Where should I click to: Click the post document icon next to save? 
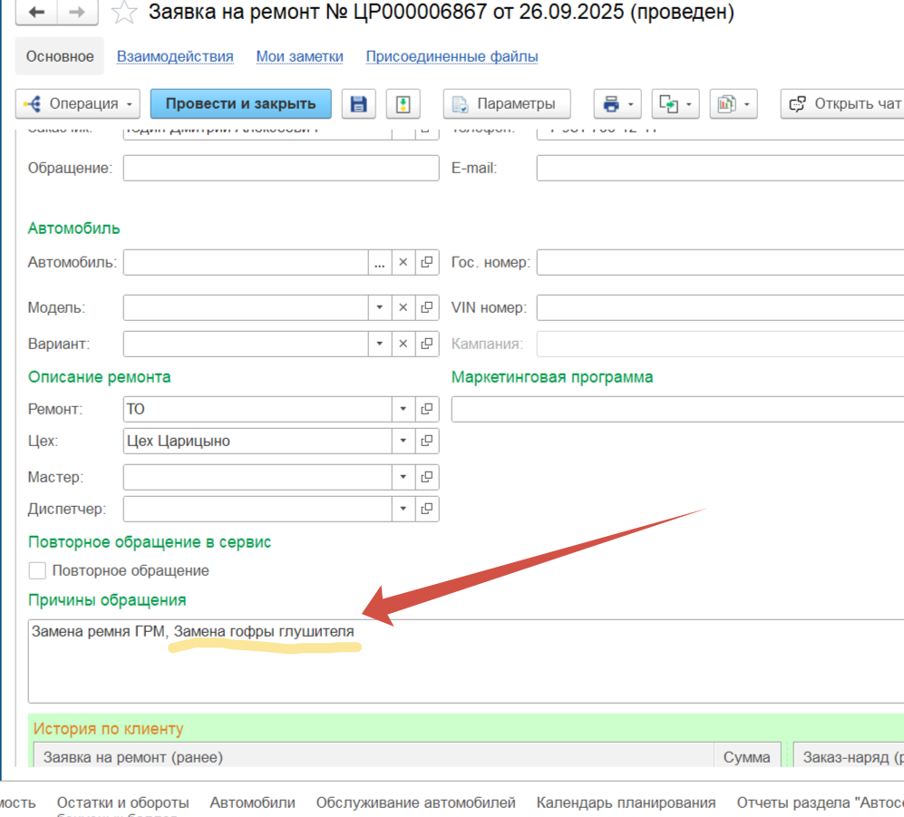pyautogui.click(x=403, y=103)
